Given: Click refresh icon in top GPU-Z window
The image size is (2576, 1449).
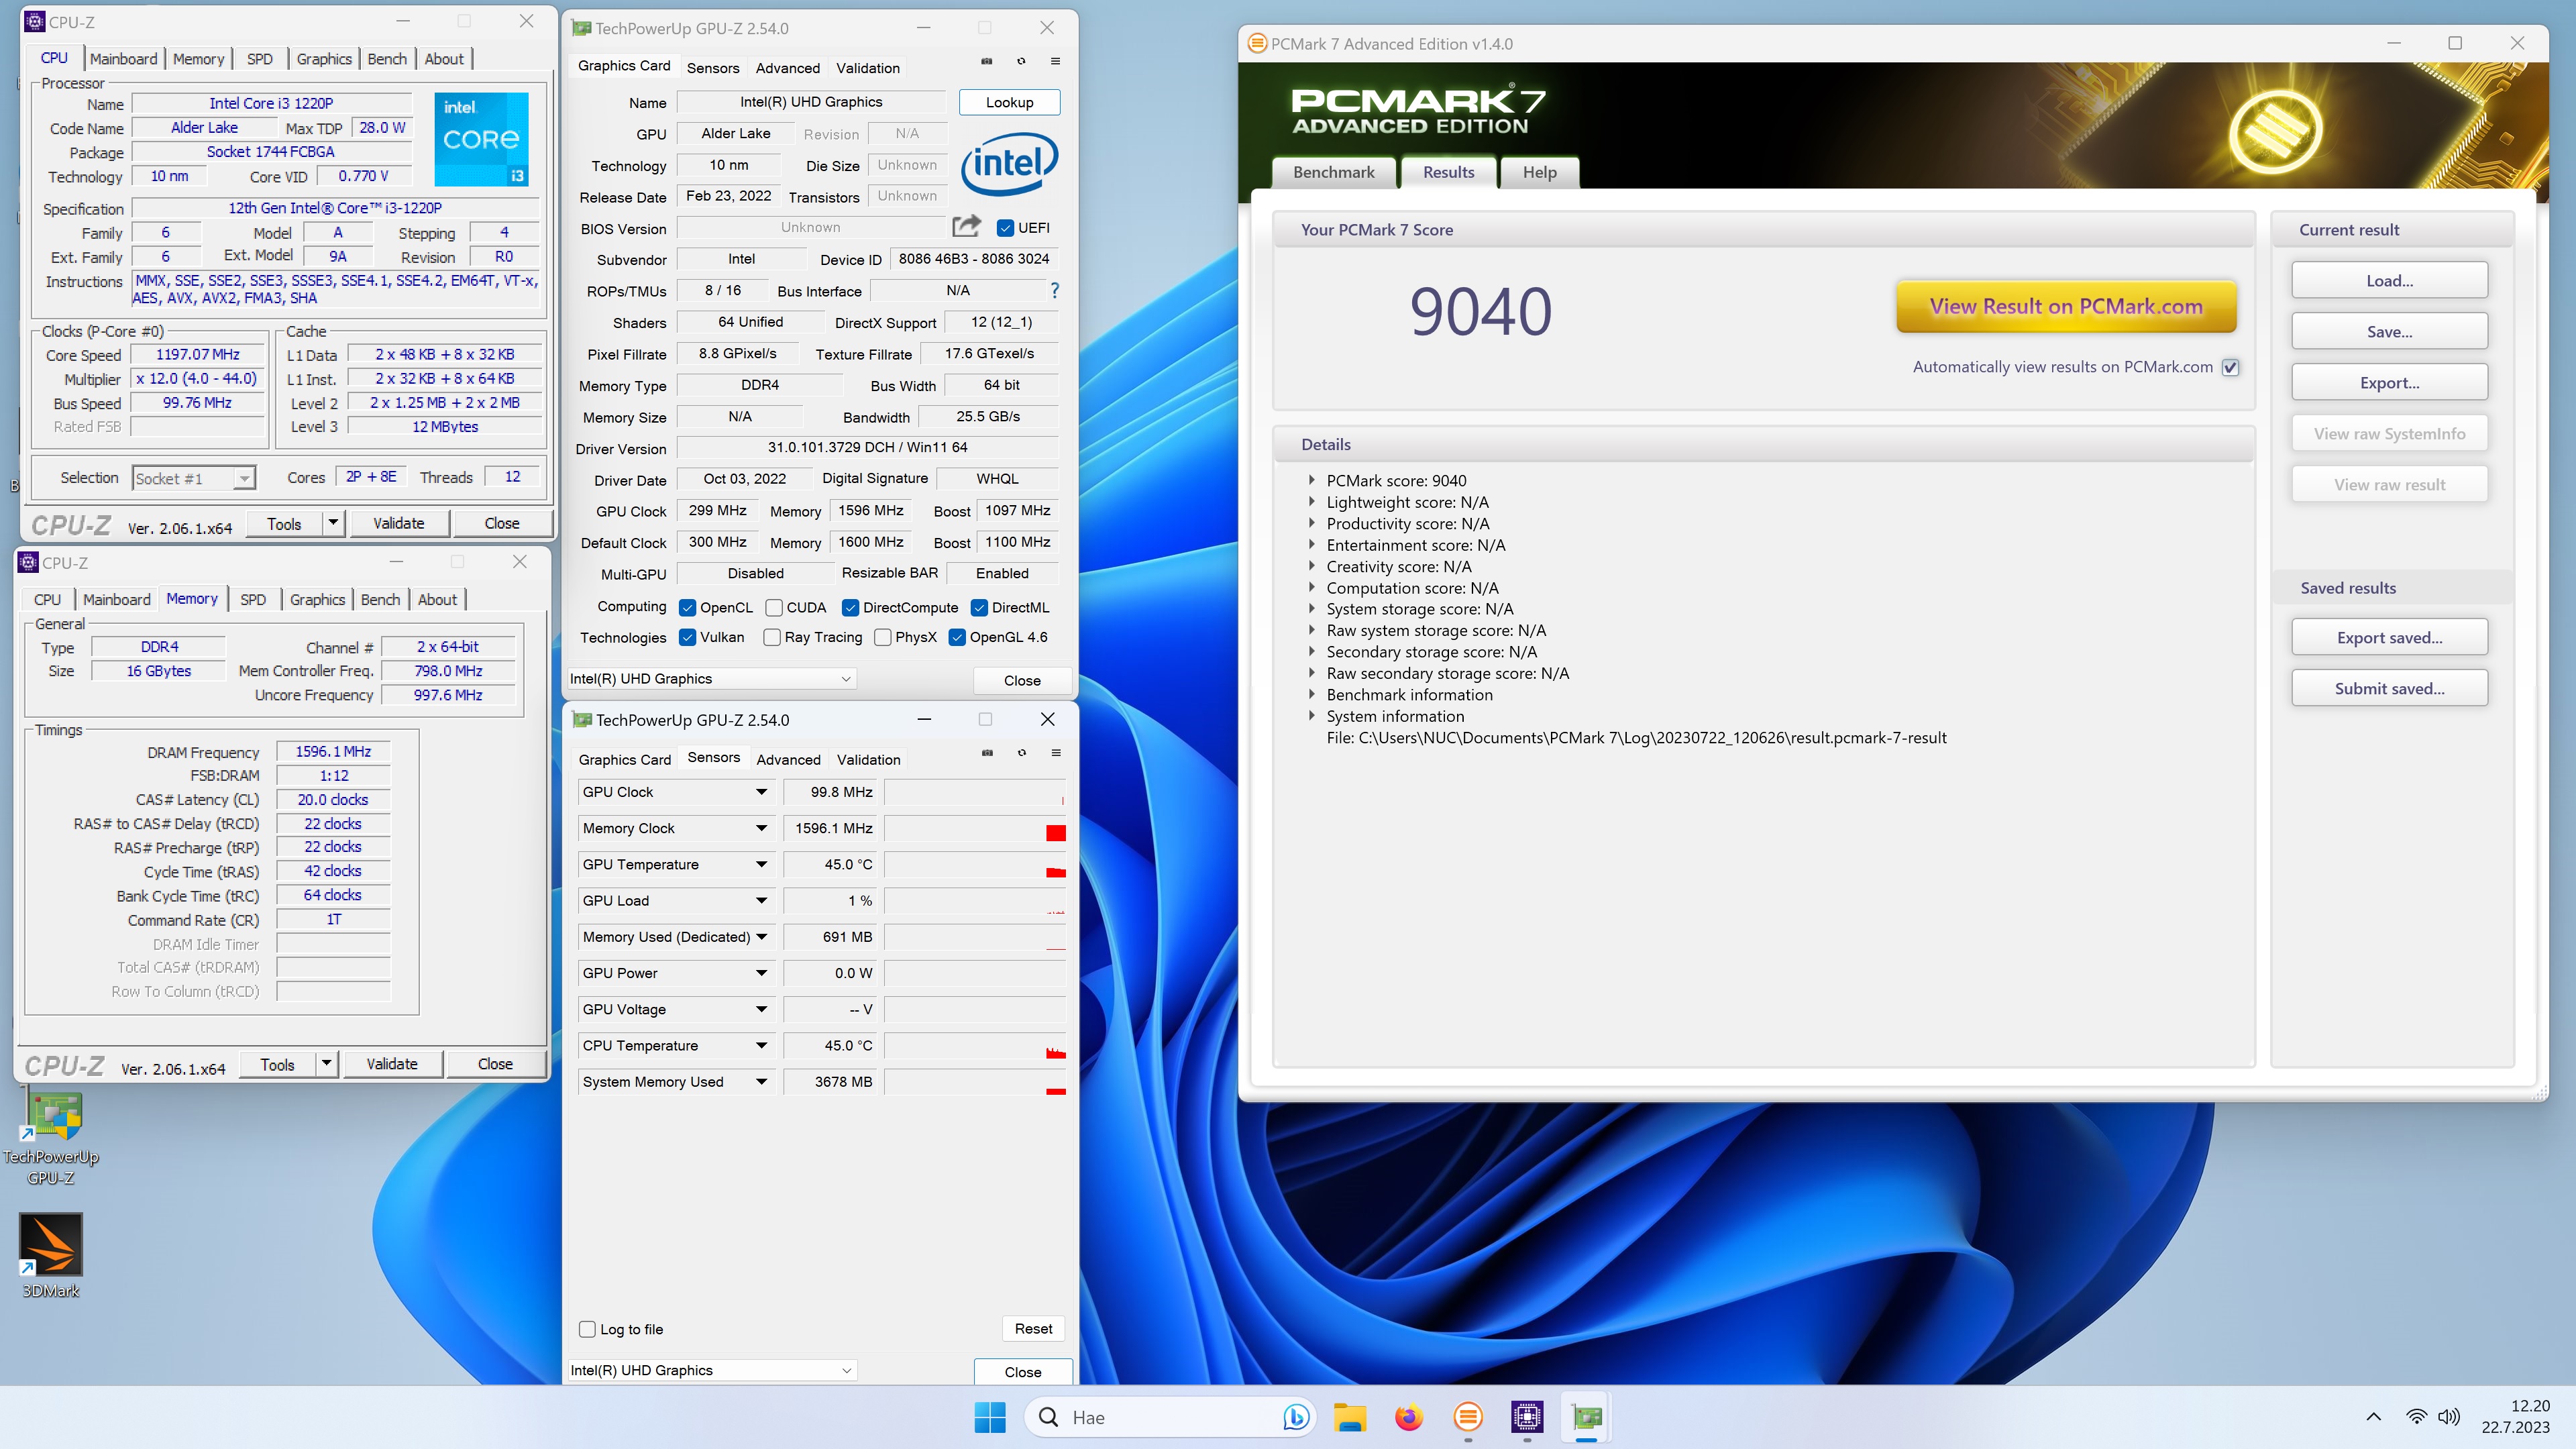Looking at the screenshot, I should (x=1021, y=61).
